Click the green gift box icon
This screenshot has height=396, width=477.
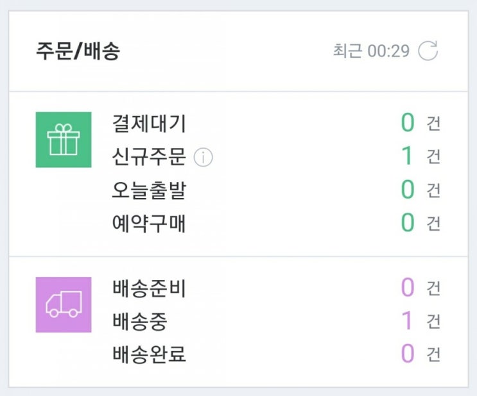pos(63,140)
